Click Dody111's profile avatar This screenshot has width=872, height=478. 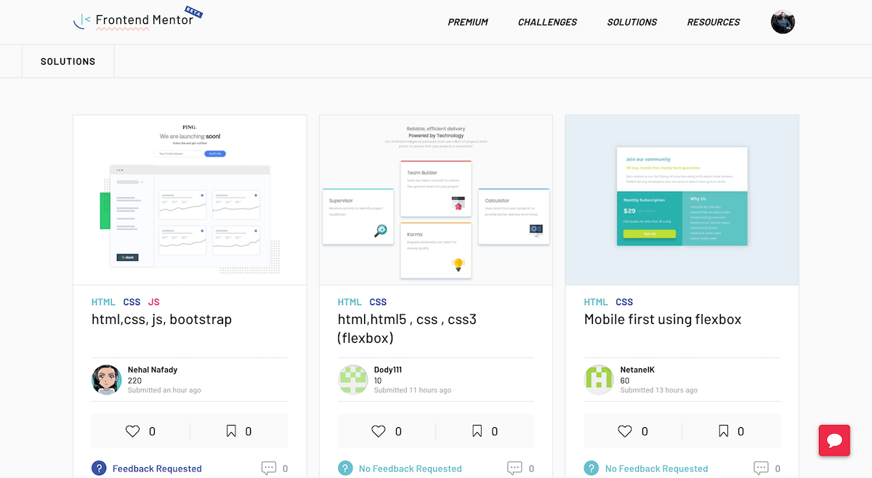(353, 379)
